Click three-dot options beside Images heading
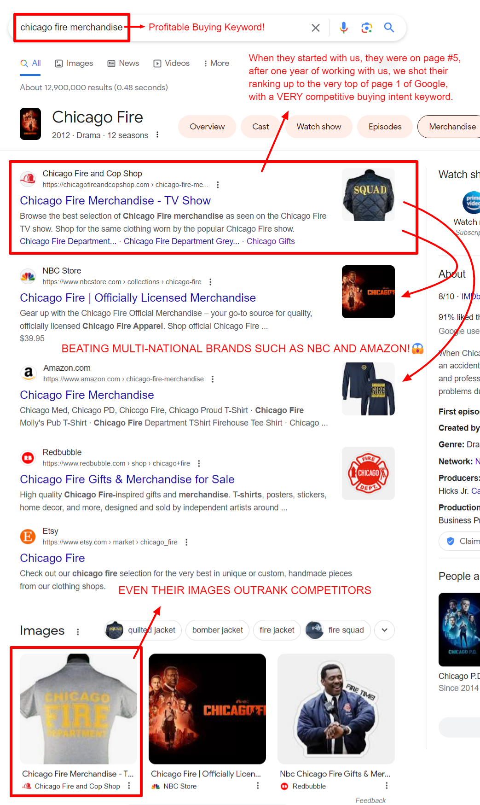The width and height of the screenshot is (480, 805). (78, 631)
